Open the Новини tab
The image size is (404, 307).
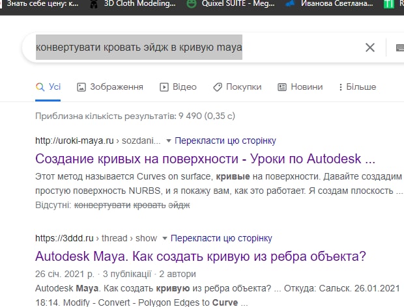pos(300,87)
